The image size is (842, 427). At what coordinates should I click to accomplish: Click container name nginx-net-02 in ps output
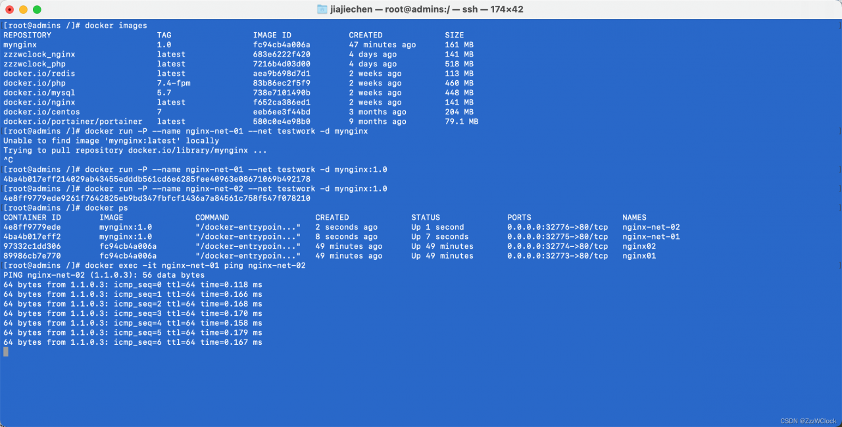[651, 227]
